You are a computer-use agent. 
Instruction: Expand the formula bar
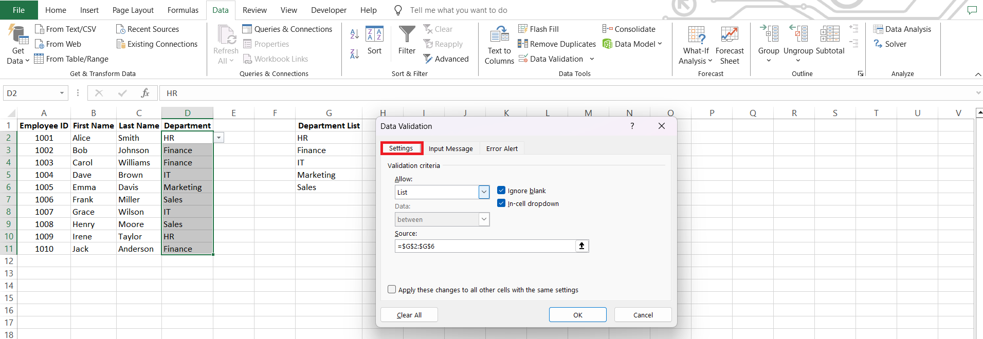978,93
